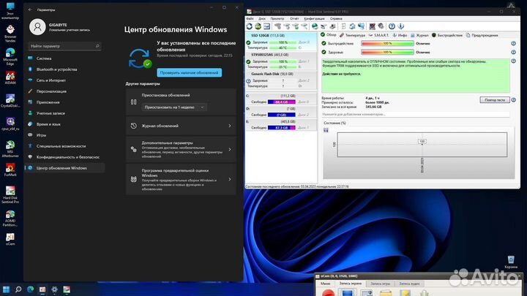Open the Файл menu in Hard Disk Sentinel
527x296 pixels.
(x=250, y=19)
